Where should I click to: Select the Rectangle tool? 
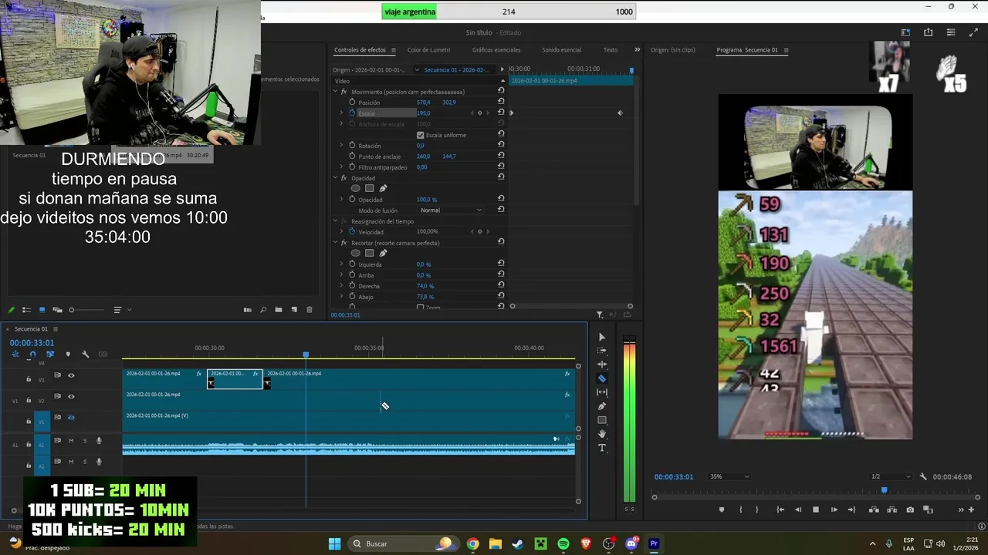pos(602,420)
